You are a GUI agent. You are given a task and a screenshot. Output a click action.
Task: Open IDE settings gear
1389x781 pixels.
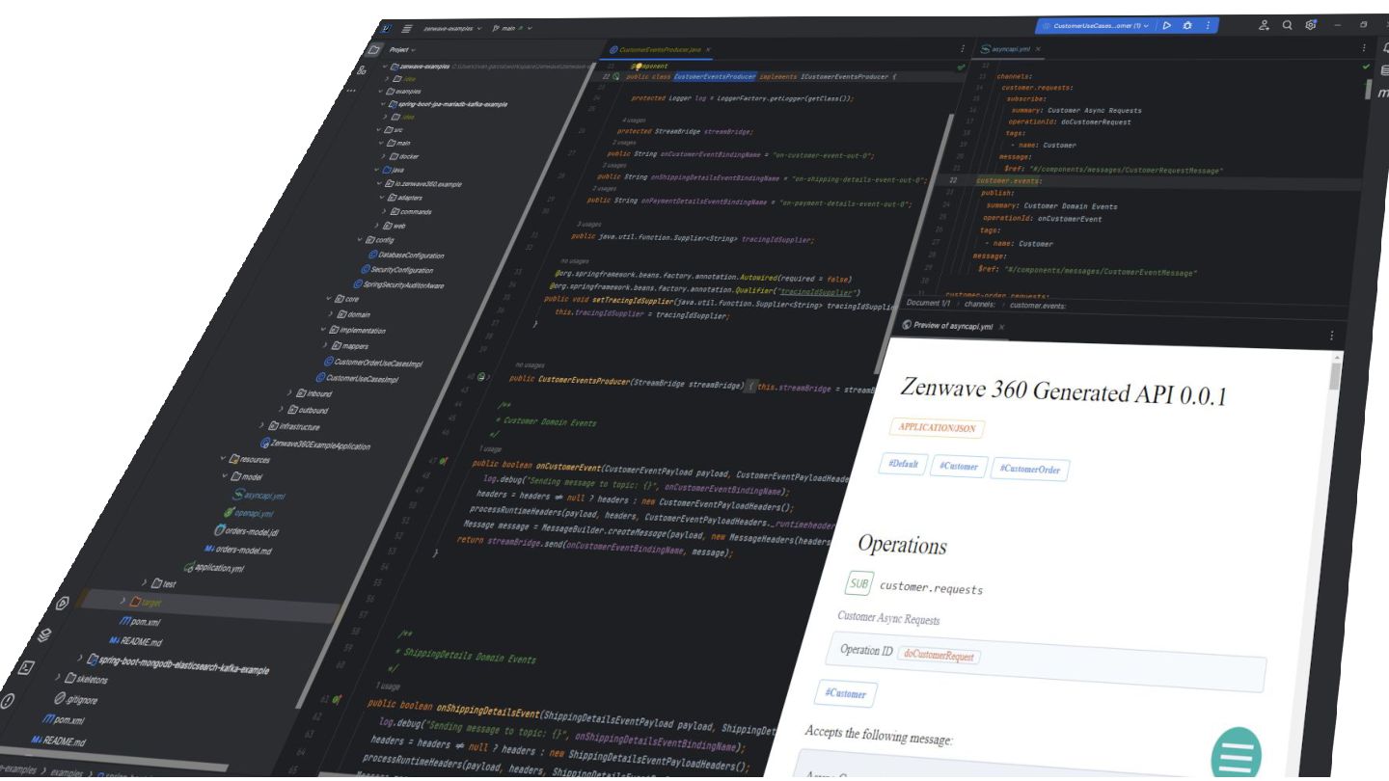1311,26
